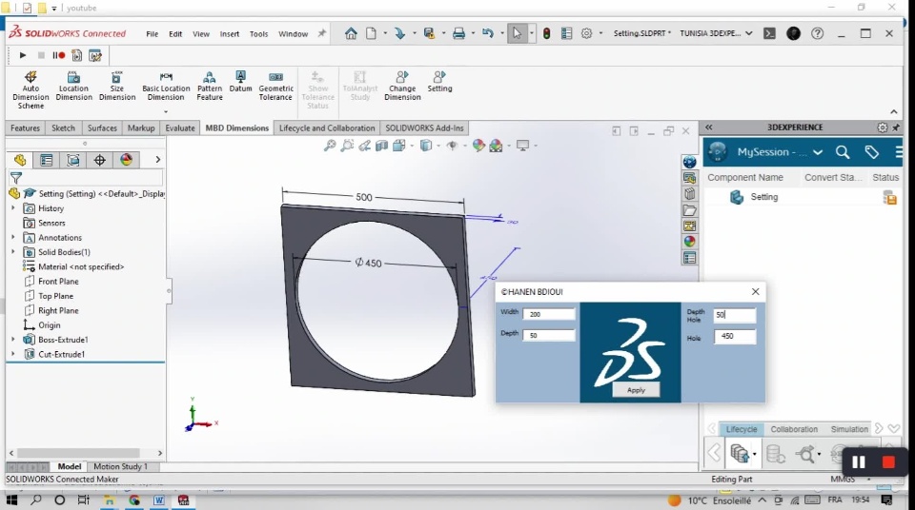The width and height of the screenshot is (915, 510).
Task: Collapse the 3DEXPERIENCE panel arrows
Action: (709, 127)
